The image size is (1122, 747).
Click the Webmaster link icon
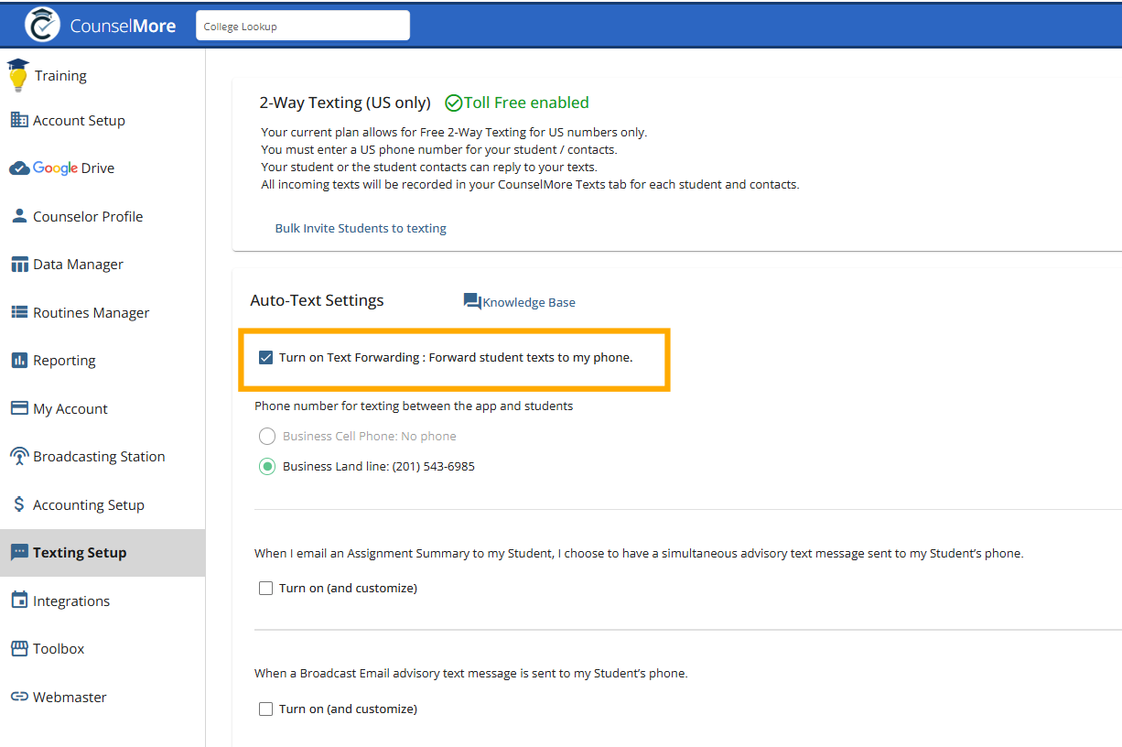pos(19,697)
